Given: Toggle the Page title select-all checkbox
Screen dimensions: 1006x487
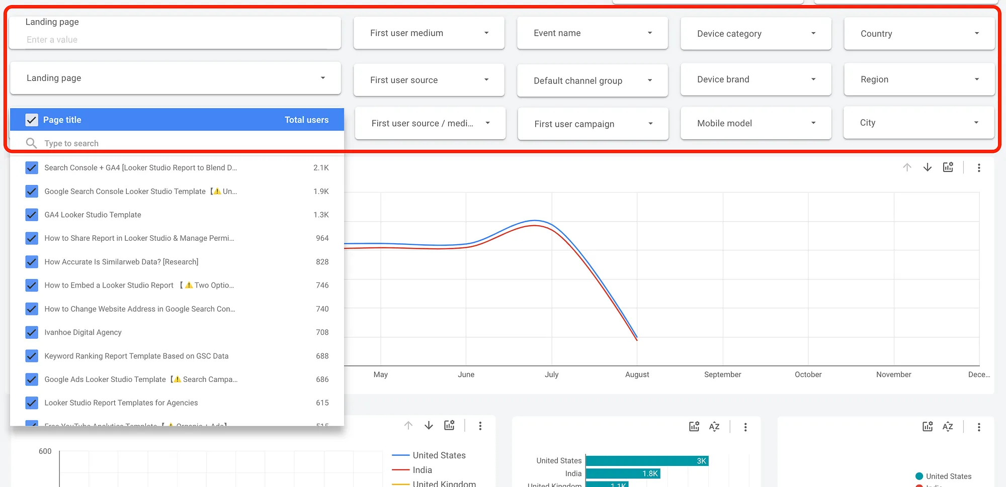Looking at the screenshot, I should (x=32, y=120).
